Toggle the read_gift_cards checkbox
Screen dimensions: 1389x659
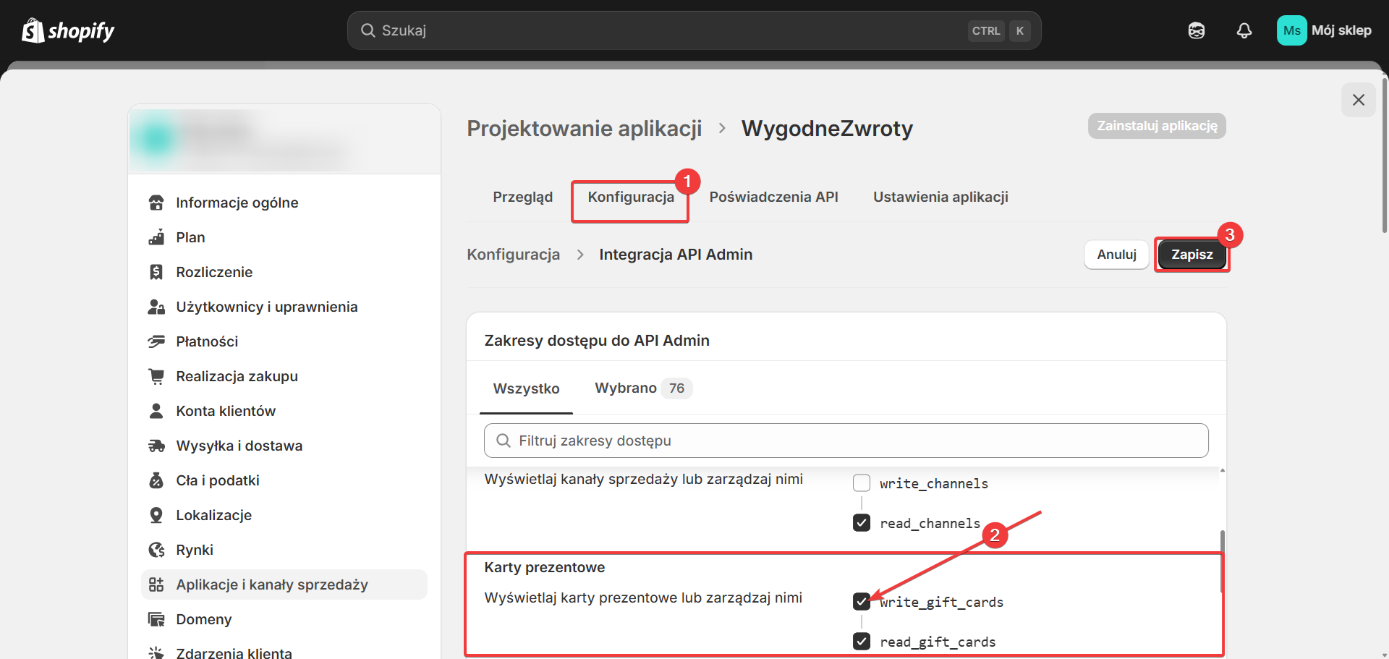[862, 642]
